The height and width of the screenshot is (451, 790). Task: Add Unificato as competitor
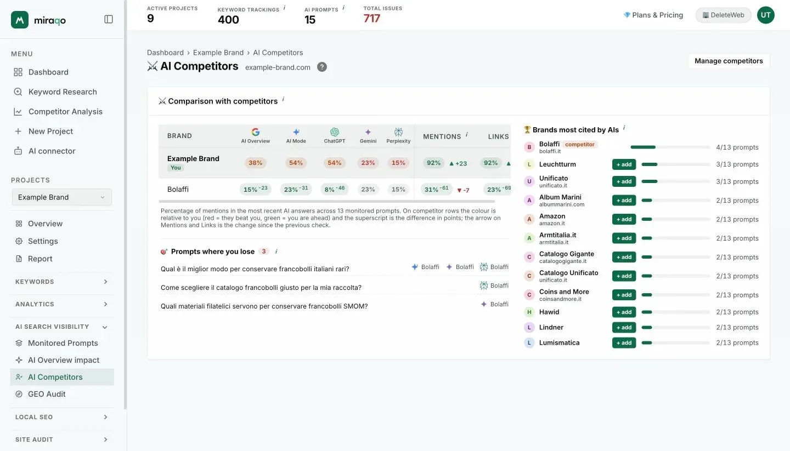[x=624, y=181]
